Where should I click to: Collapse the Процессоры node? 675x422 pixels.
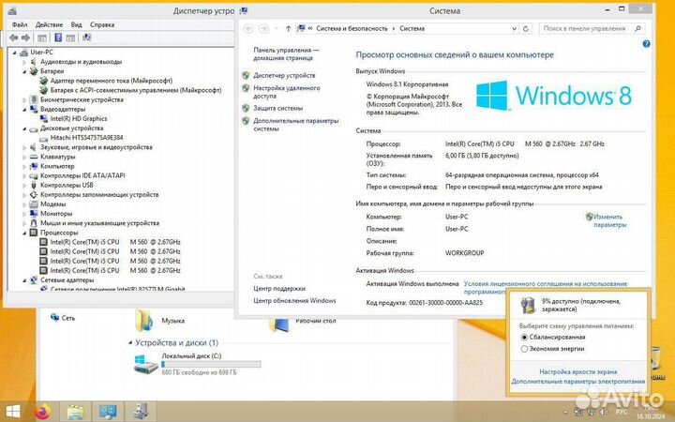click(24, 233)
